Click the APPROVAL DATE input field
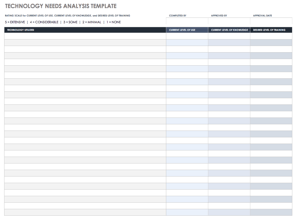 click(271, 21)
